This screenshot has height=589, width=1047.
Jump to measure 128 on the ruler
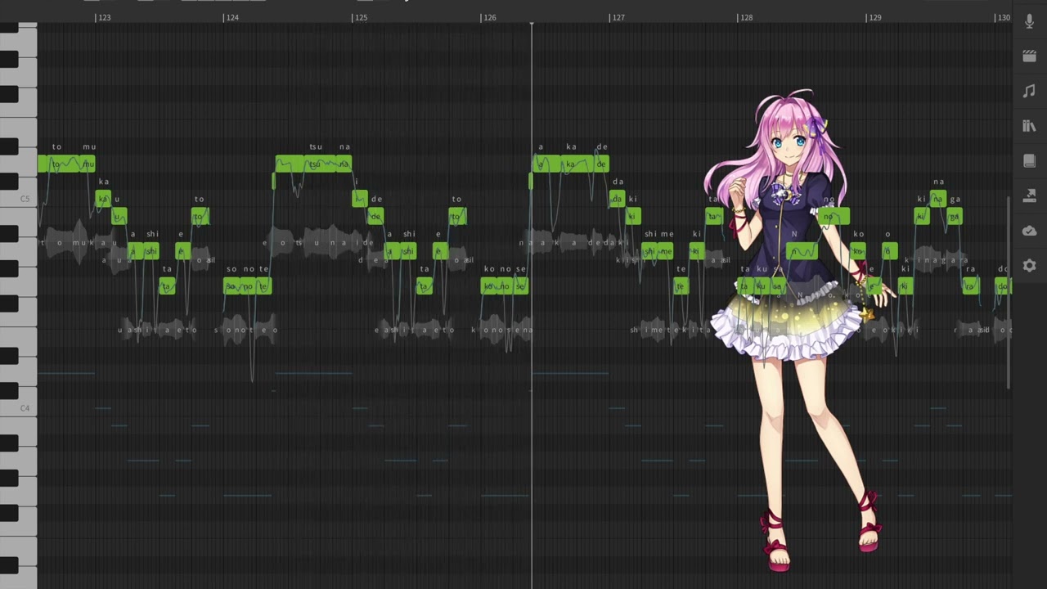point(746,17)
